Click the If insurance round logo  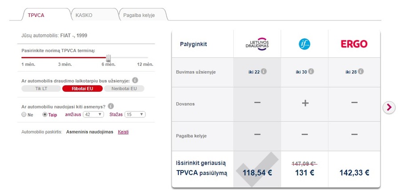pyautogui.click(x=304, y=44)
